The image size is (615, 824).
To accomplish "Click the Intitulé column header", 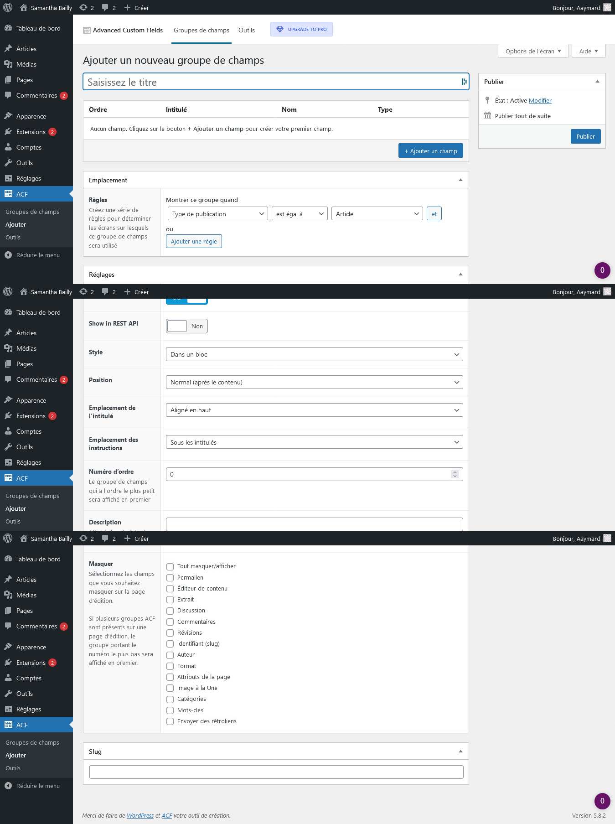I will pos(176,109).
